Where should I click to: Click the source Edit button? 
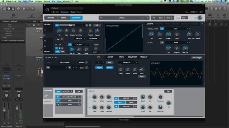(97, 25)
